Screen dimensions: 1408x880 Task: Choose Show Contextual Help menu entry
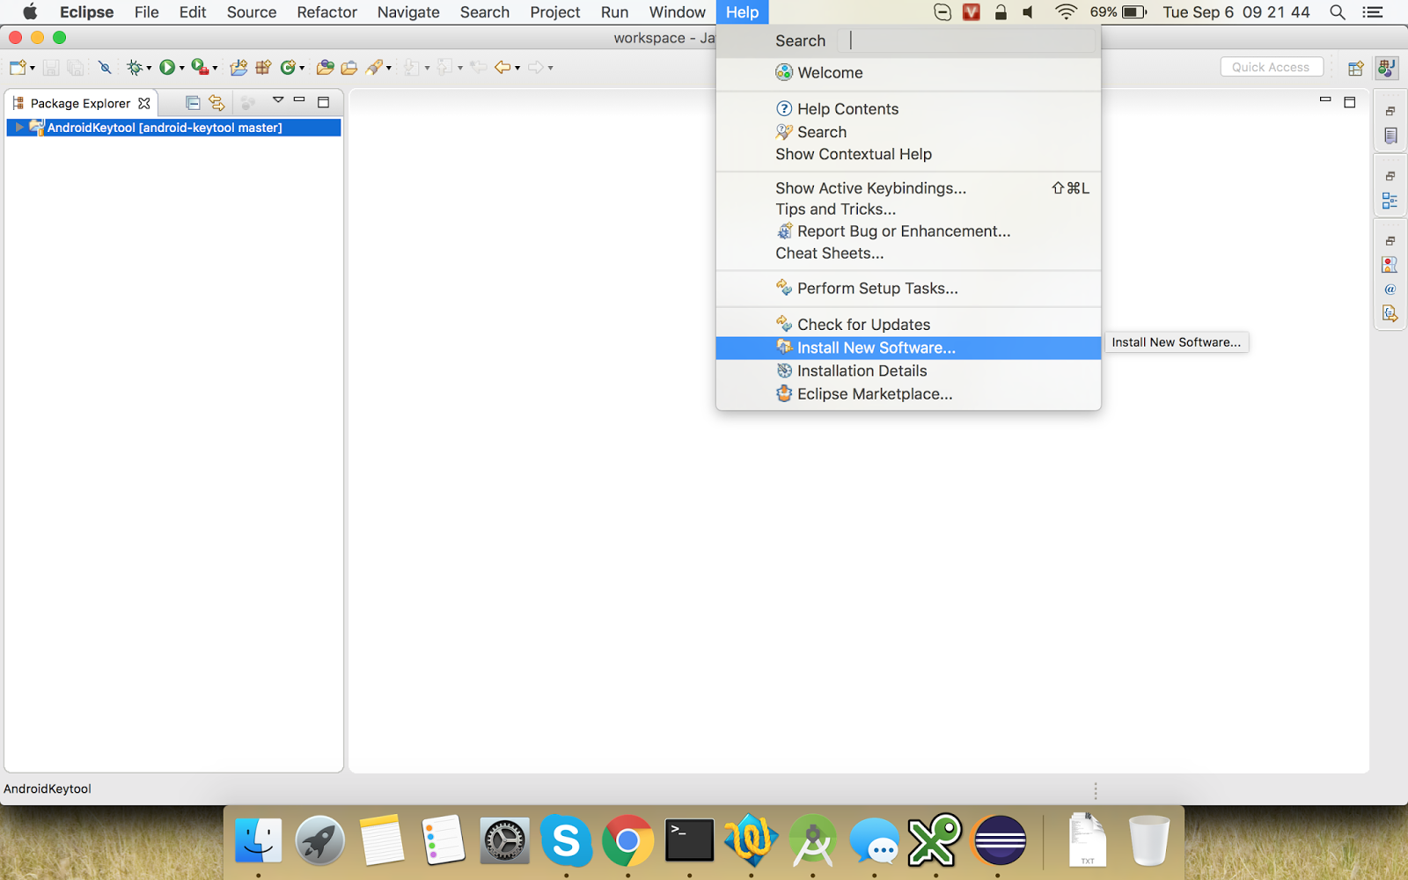click(x=908, y=154)
